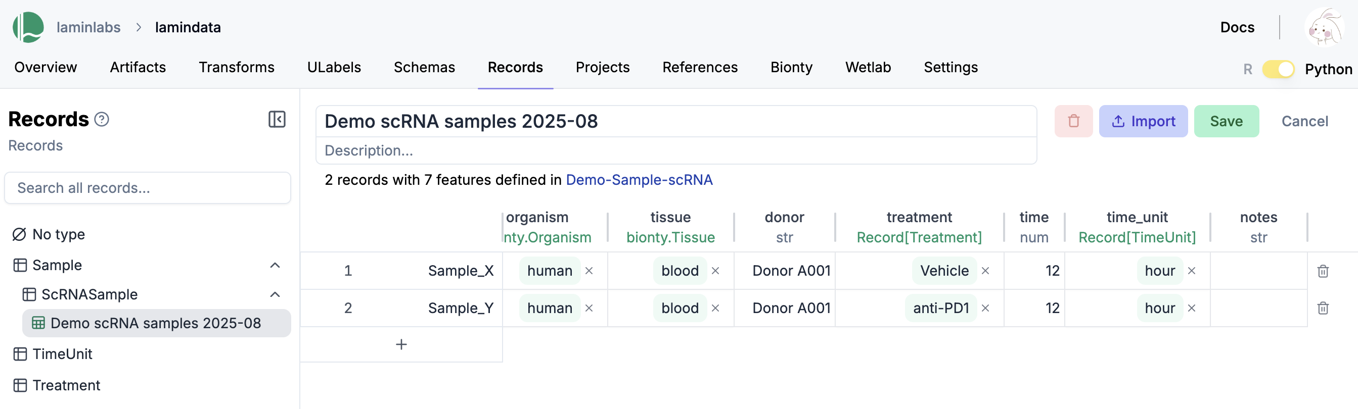The height and width of the screenshot is (409, 1358).
Task: Click the Records help question icon
Action: (x=102, y=120)
